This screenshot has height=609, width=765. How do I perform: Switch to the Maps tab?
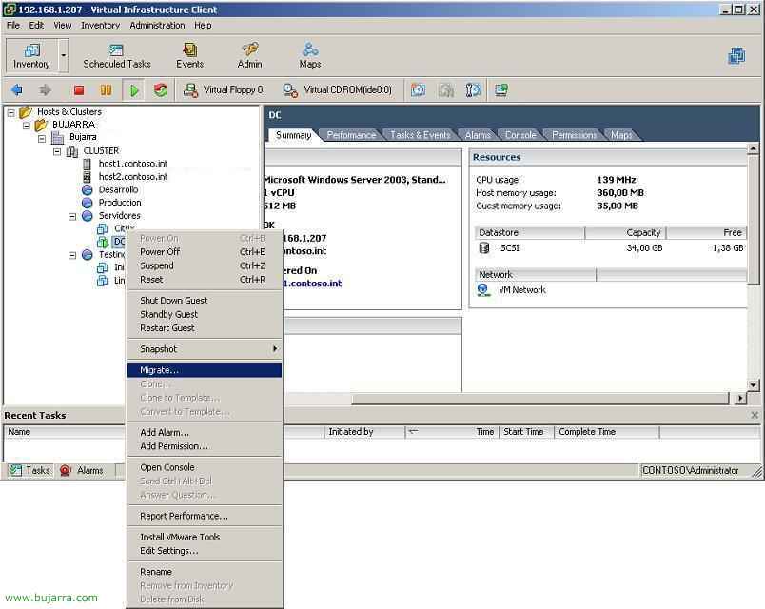point(621,135)
